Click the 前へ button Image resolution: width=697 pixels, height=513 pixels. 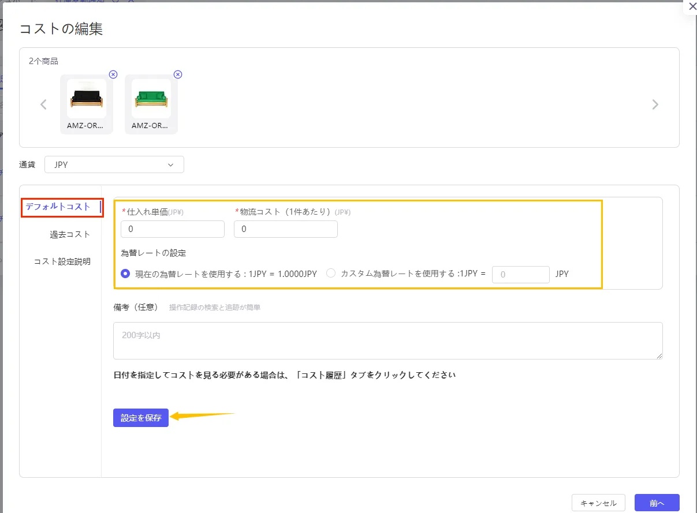tap(657, 503)
